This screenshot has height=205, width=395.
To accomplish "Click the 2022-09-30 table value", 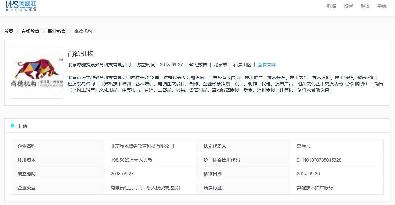I will (308, 174).
